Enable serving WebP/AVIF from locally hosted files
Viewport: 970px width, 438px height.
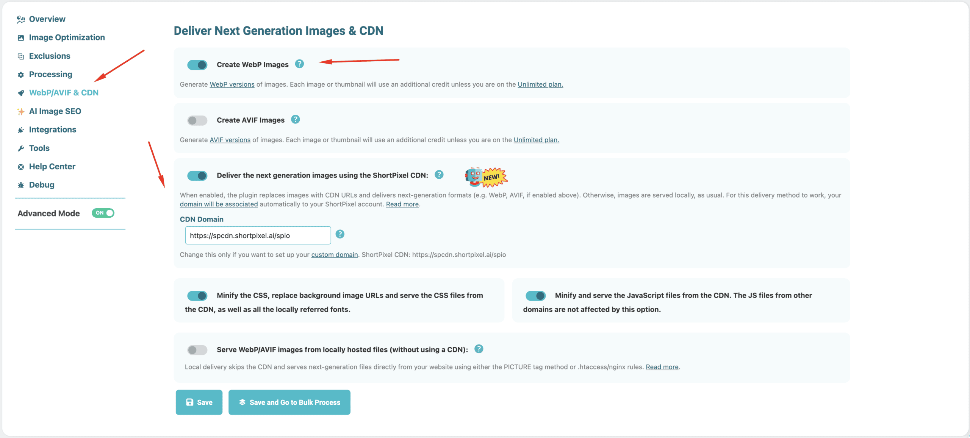(x=197, y=350)
